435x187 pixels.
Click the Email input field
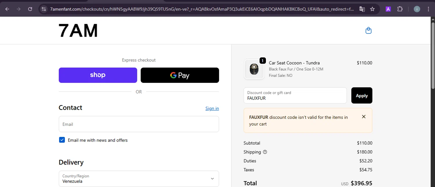[139, 124]
